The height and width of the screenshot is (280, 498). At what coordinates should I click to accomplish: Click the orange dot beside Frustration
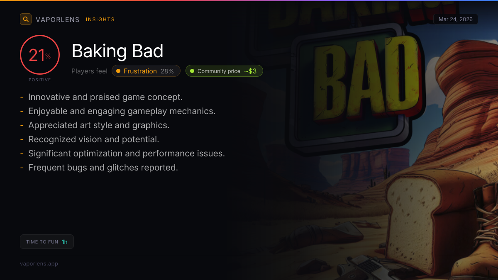(118, 71)
